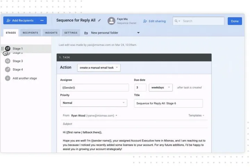Click the Sequence for Reply All title

pos(76,20)
